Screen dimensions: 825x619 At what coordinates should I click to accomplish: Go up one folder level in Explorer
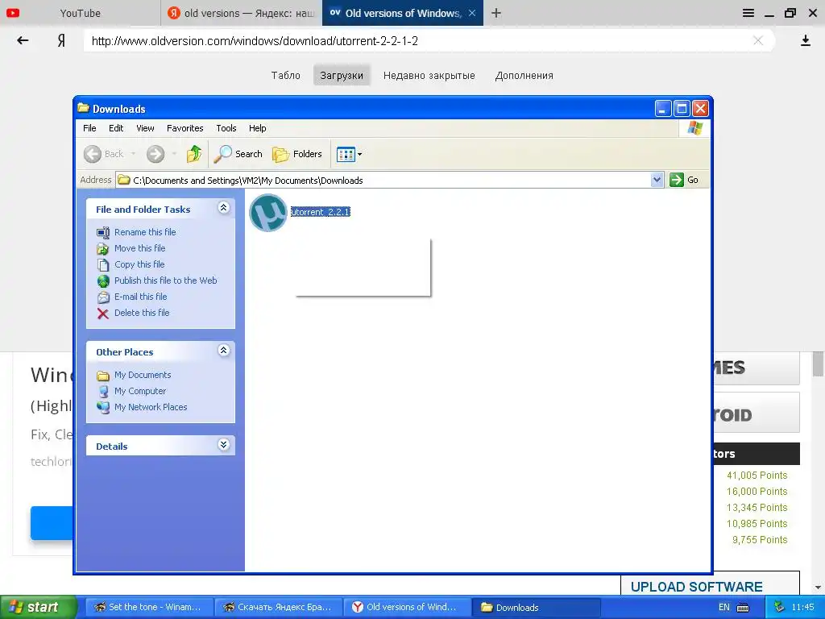(x=194, y=154)
